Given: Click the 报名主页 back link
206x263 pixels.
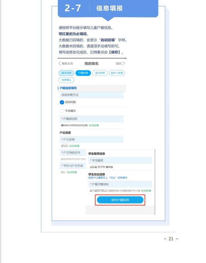Looking at the screenshot, I should coord(67,64).
